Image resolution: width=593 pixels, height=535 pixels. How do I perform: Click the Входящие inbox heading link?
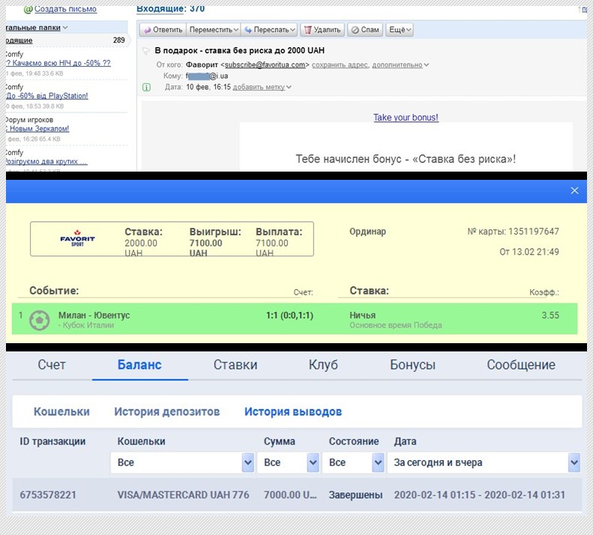(160, 9)
